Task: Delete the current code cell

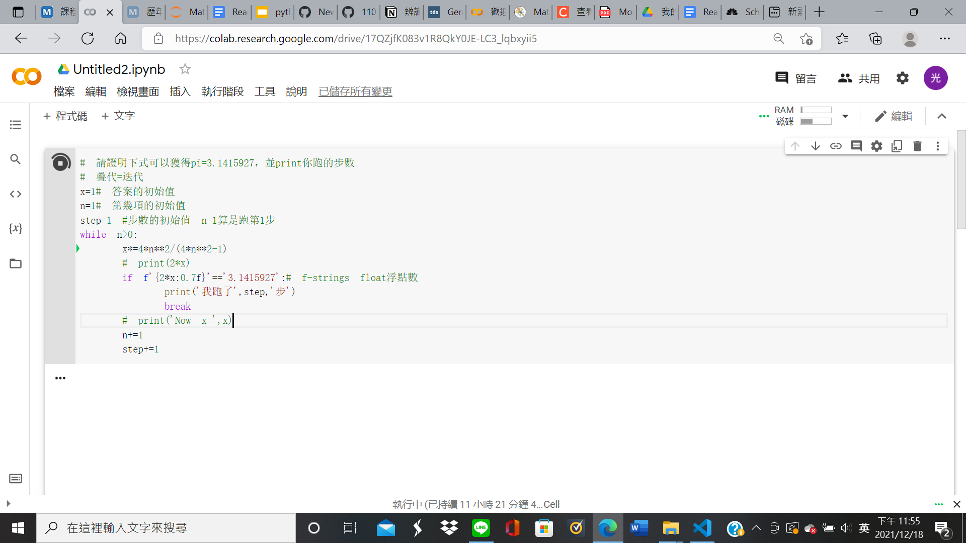Action: tap(917, 146)
